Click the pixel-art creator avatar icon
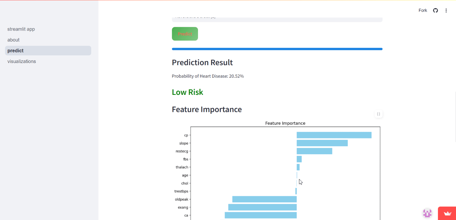Viewport: 456px width, 220px height. [427, 213]
